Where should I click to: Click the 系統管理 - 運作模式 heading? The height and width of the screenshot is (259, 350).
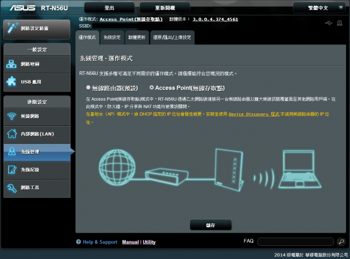[x=106, y=59]
